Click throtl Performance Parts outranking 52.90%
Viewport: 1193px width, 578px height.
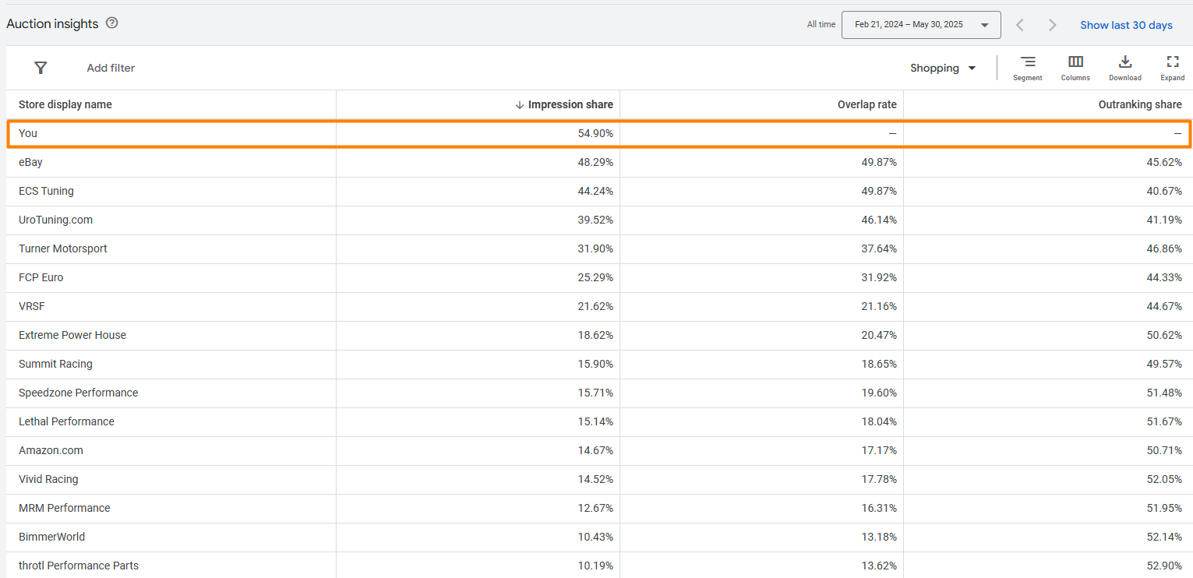(x=1164, y=566)
